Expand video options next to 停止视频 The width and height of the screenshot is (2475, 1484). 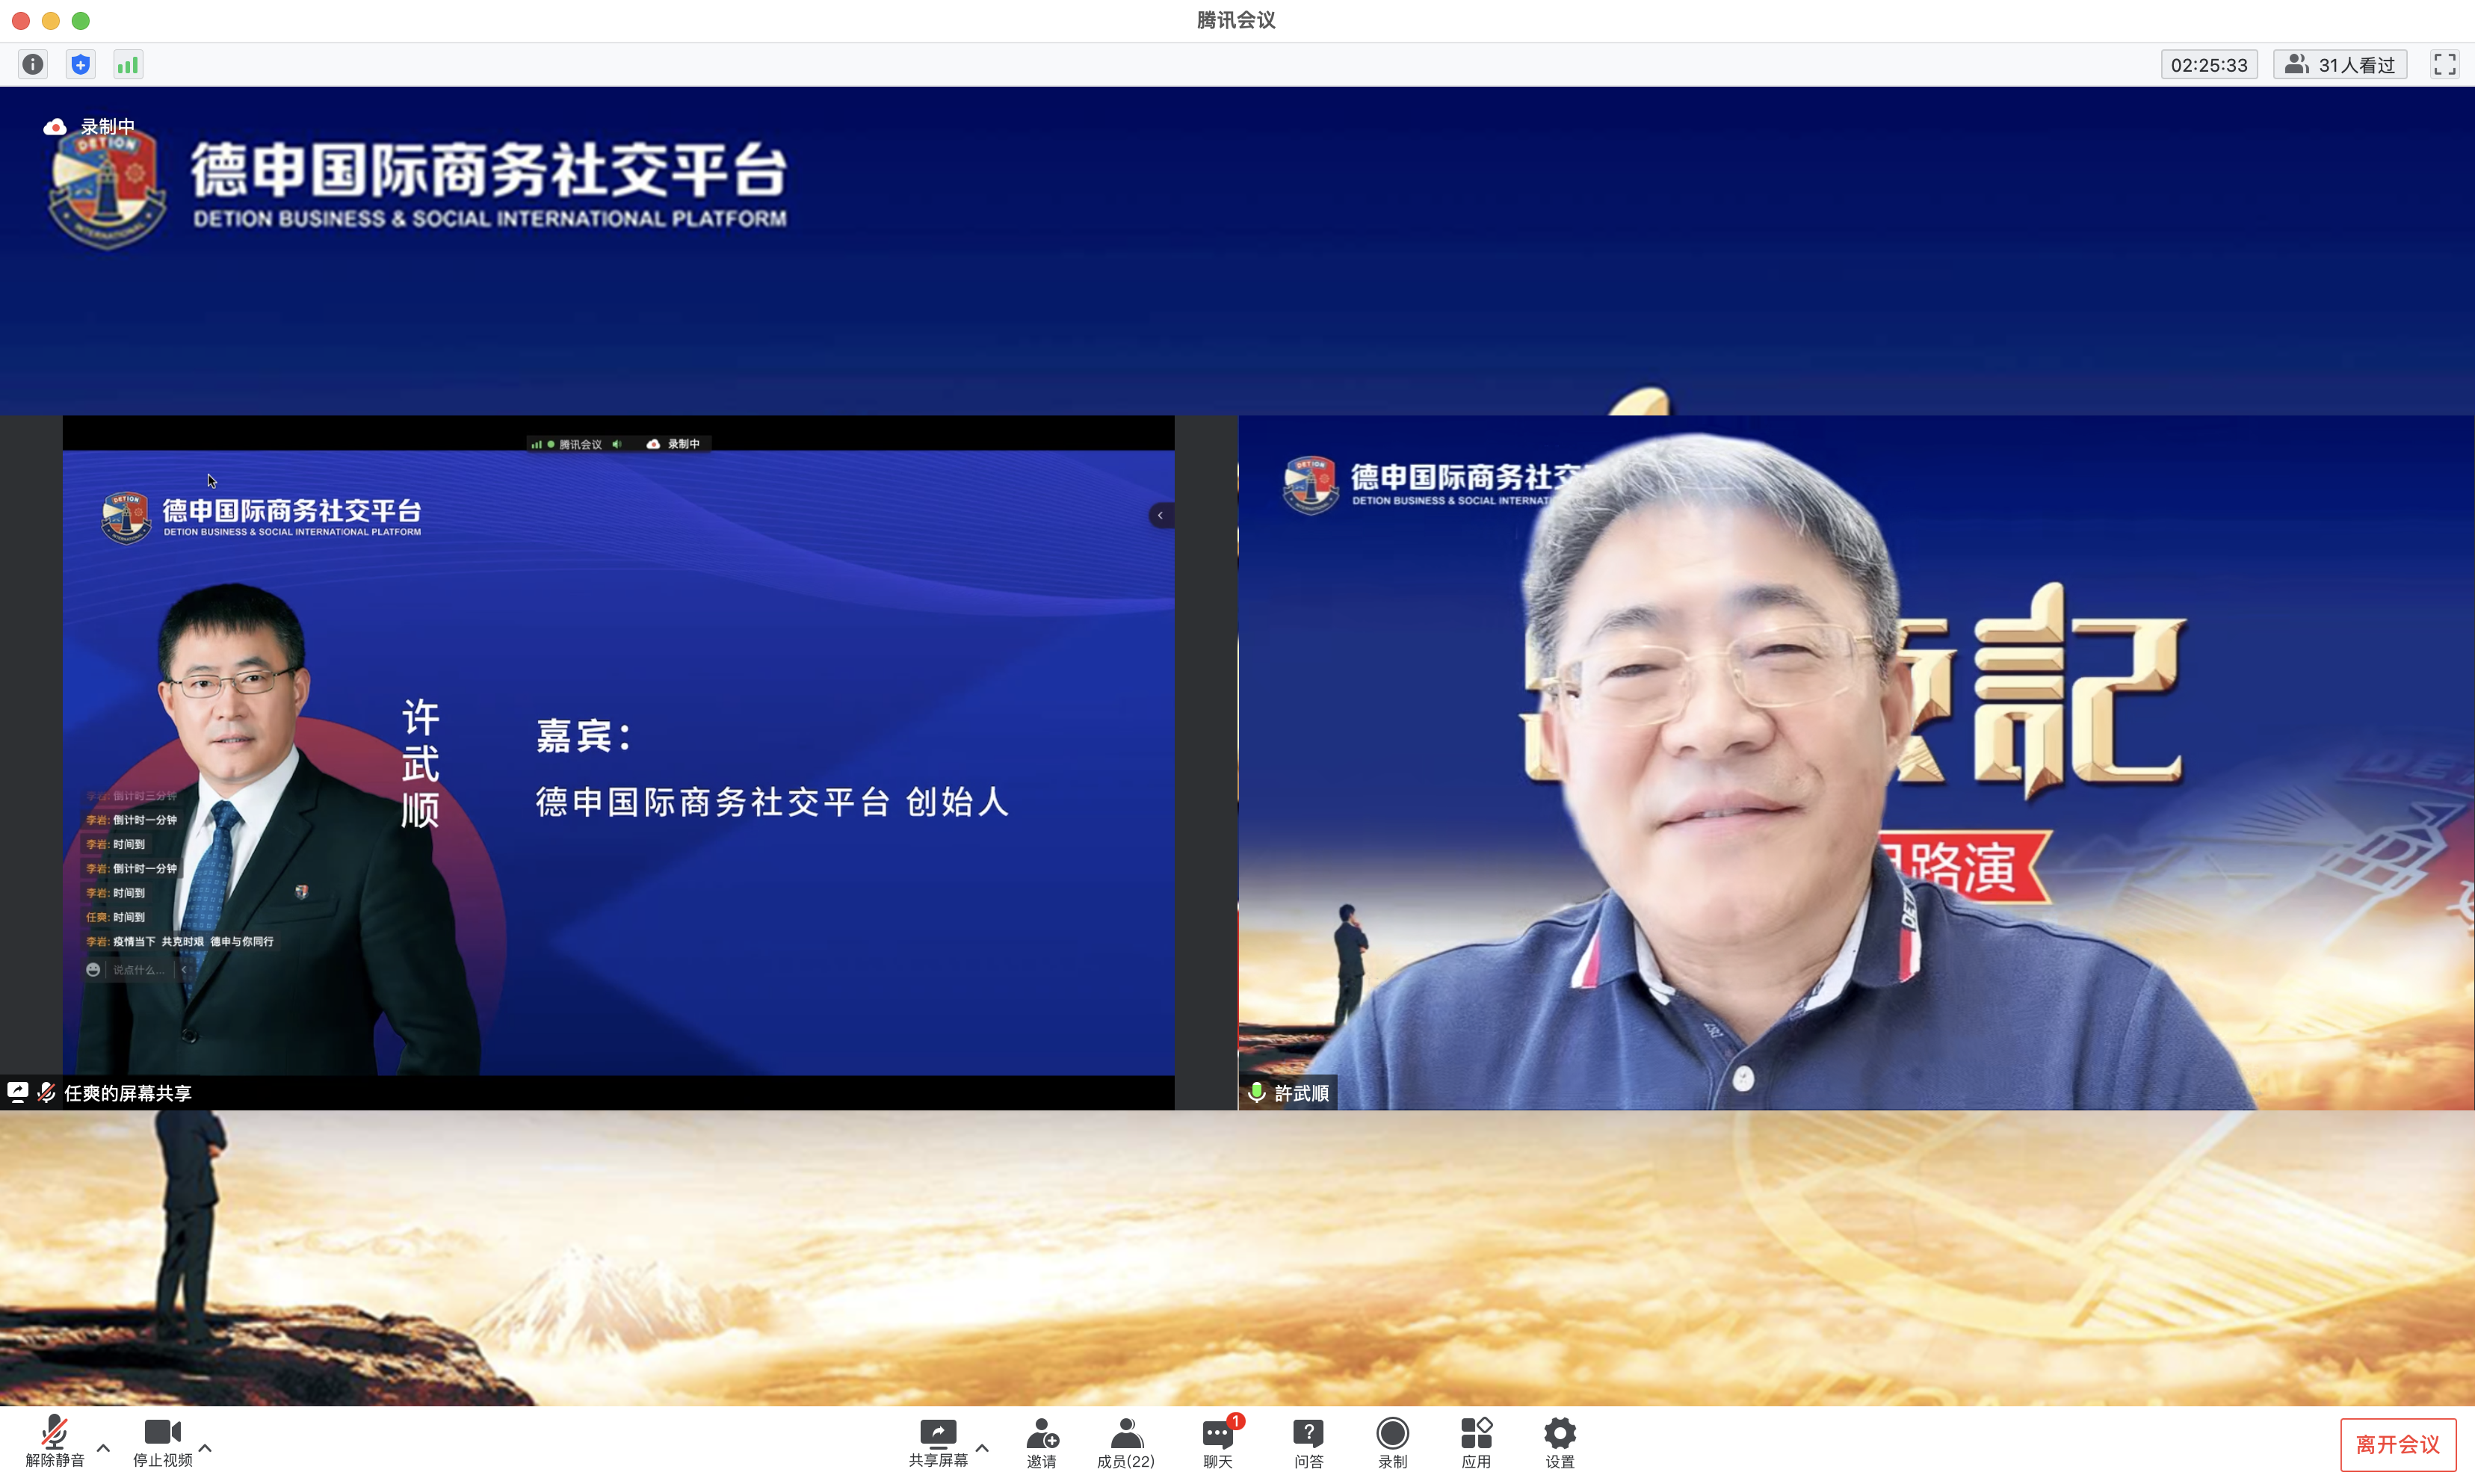tap(205, 1447)
